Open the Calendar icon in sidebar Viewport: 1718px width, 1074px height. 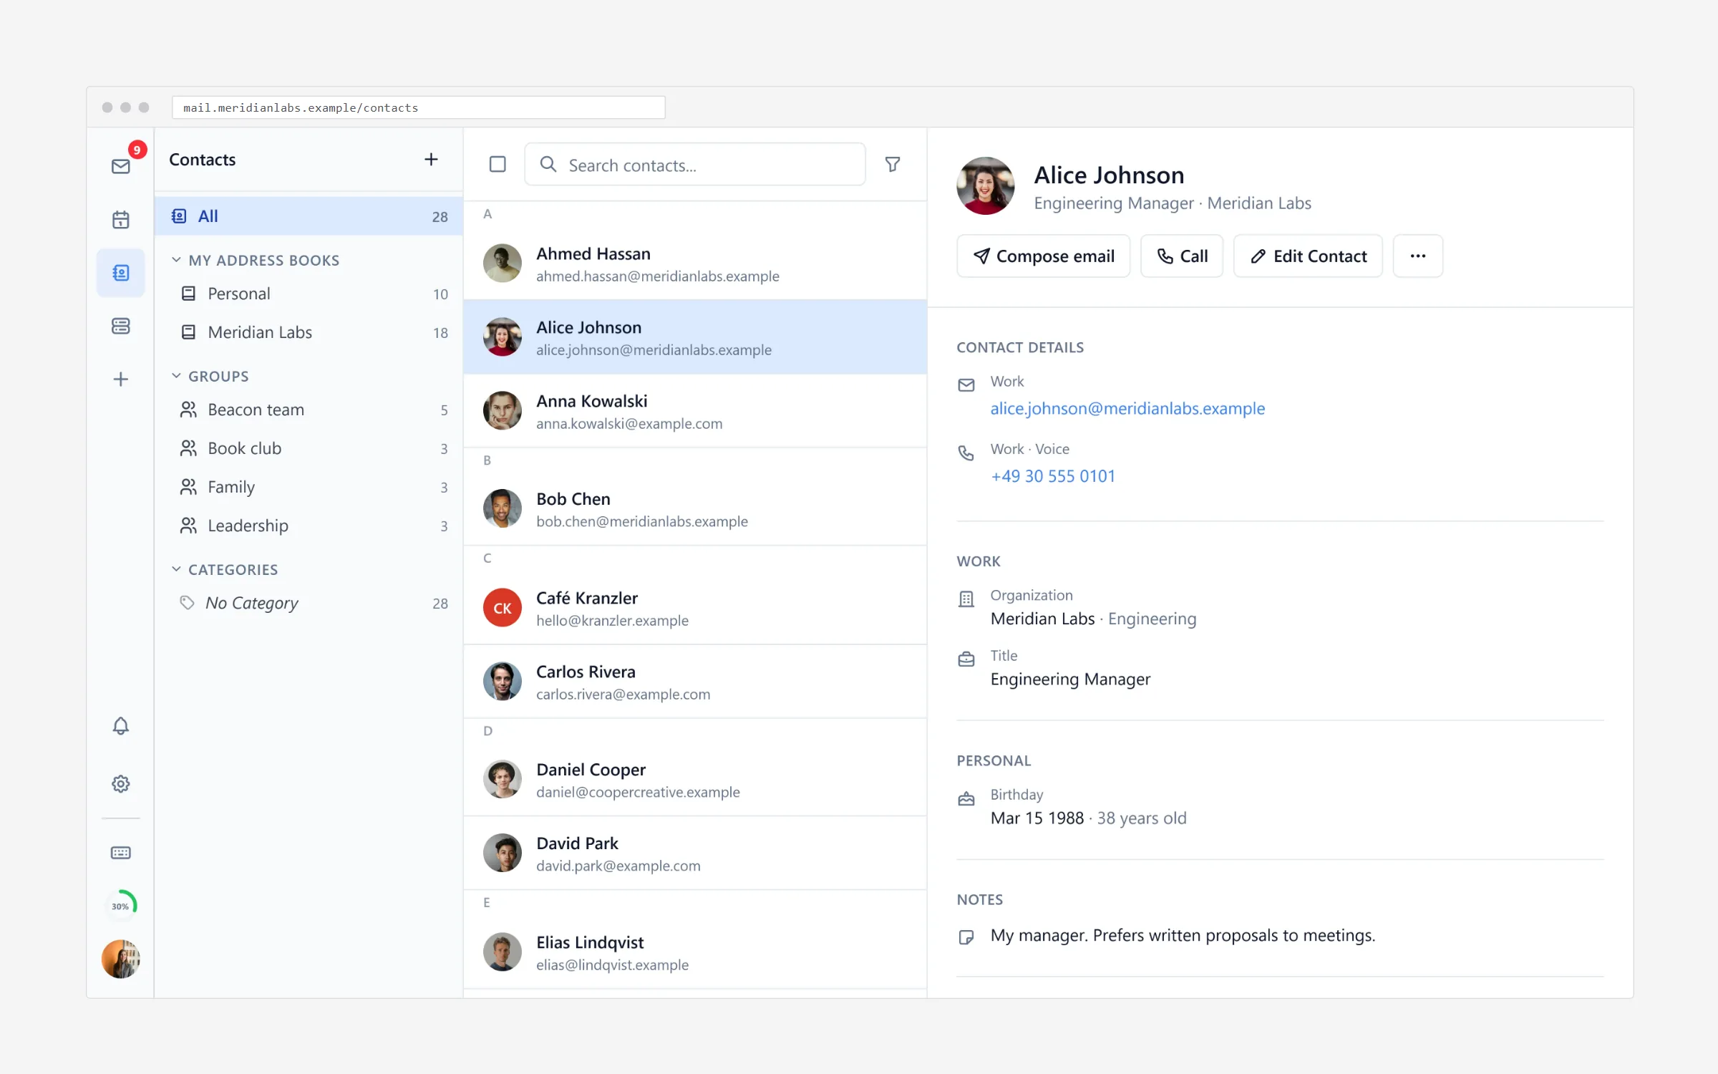121,220
